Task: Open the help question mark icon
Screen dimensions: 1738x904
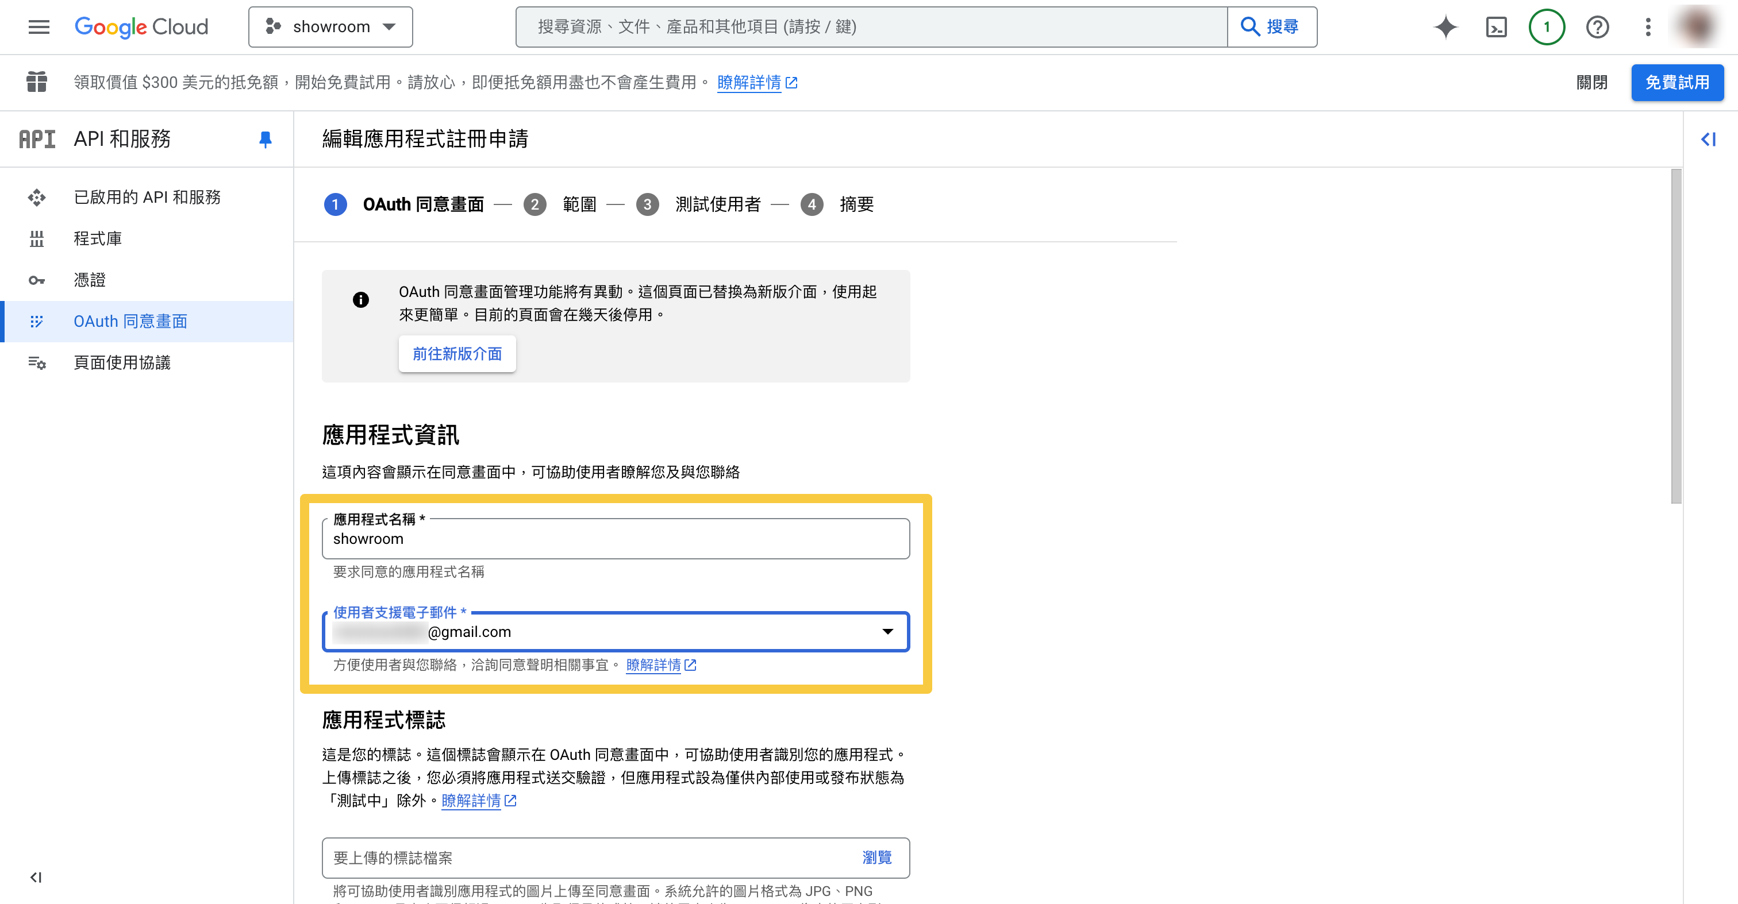Action: pos(1597,27)
